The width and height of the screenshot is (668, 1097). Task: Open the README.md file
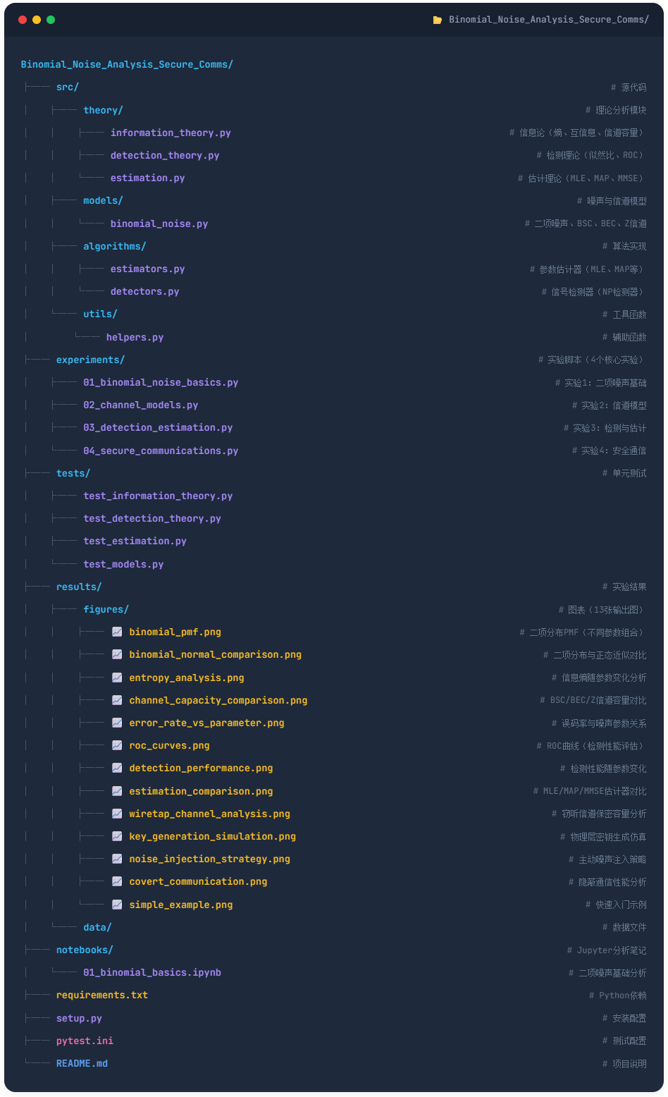click(x=82, y=1064)
